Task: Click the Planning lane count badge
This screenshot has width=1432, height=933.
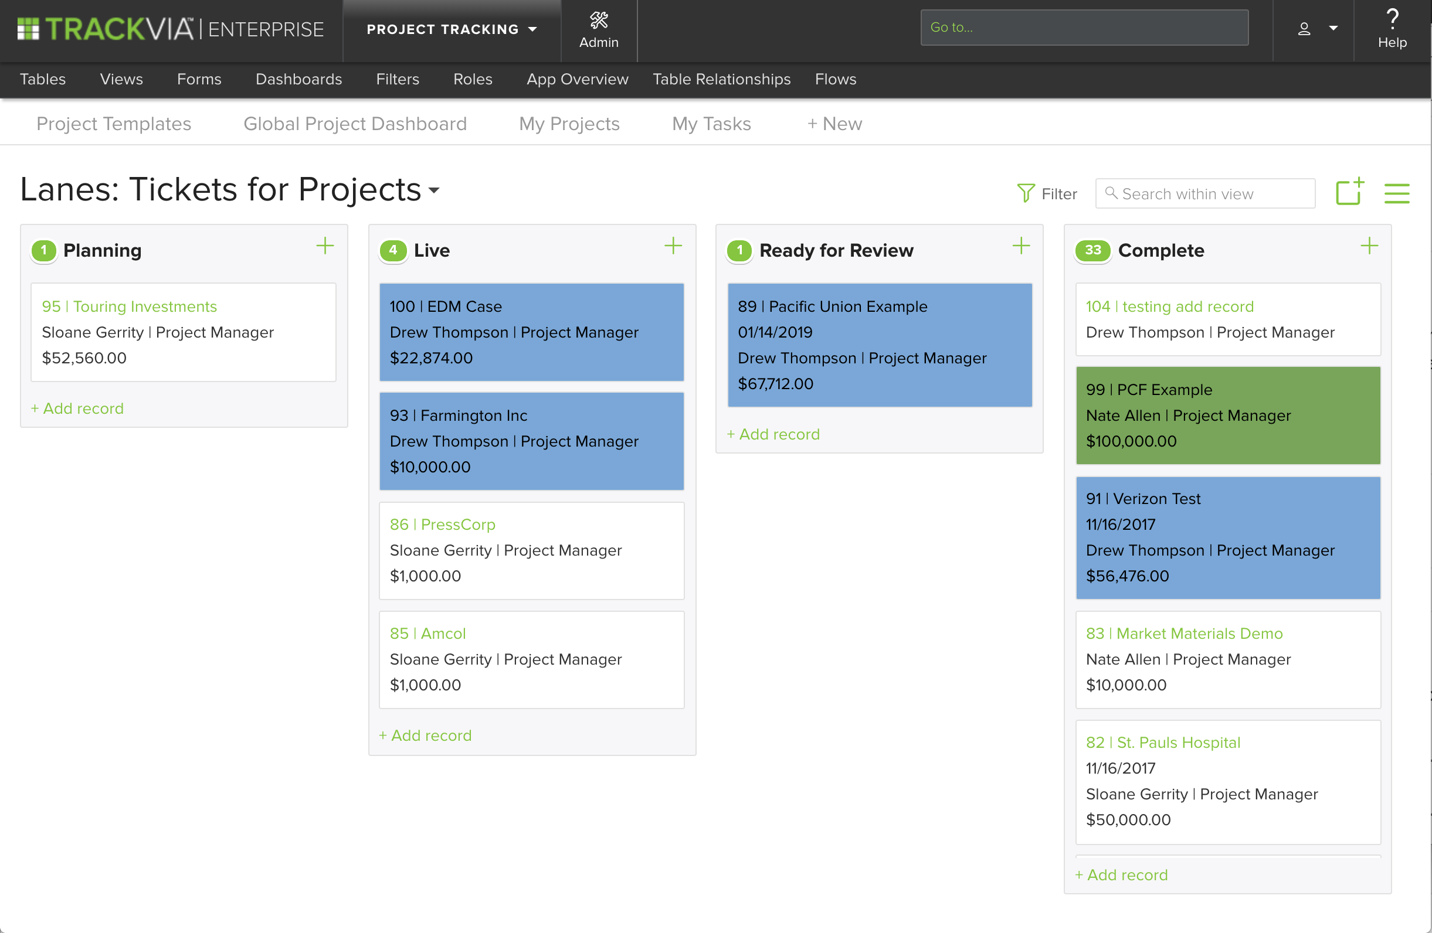Action: point(44,250)
